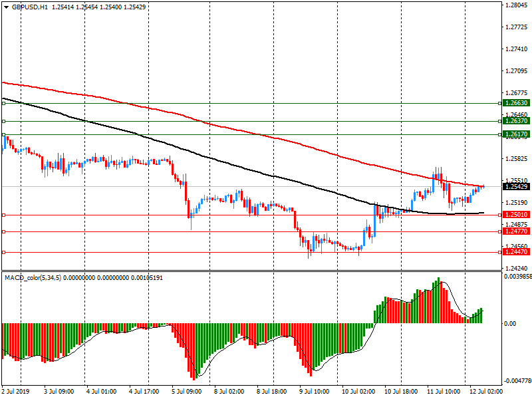The height and width of the screenshot is (399, 532).
Task: Click the right handle of the 1.24770 line
Action: click(500, 231)
